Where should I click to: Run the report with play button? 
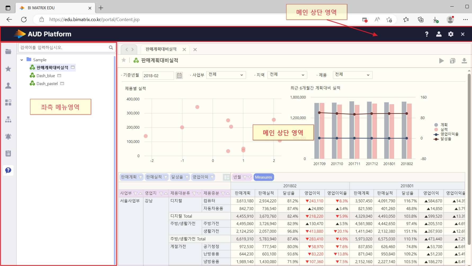pos(441,61)
